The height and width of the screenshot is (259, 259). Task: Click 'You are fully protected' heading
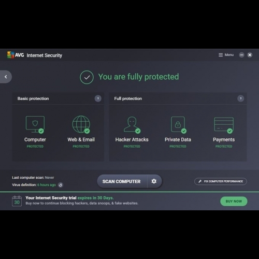coord(138,77)
